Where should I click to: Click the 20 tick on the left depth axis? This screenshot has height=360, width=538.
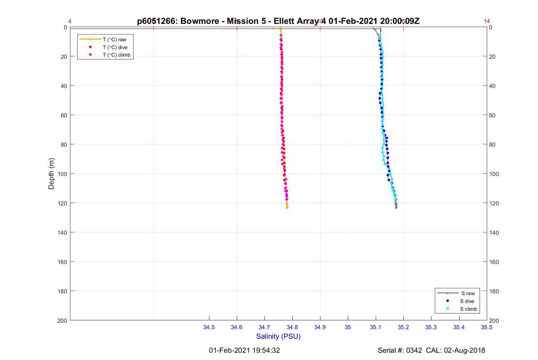tap(64, 56)
